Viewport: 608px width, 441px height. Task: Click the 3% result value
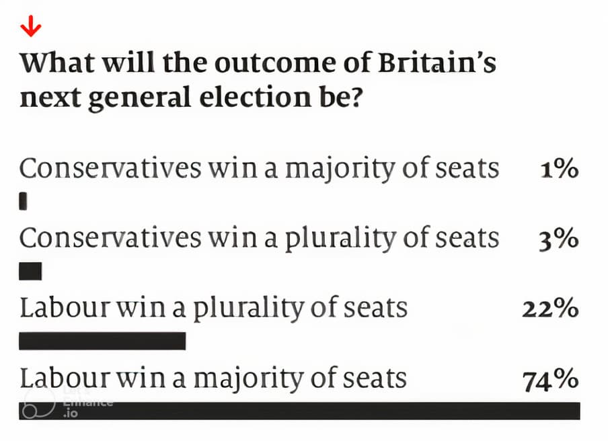click(x=559, y=239)
